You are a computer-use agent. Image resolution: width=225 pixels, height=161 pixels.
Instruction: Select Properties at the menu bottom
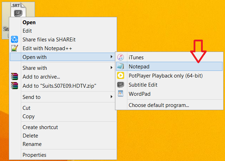click(34, 155)
